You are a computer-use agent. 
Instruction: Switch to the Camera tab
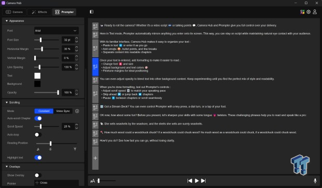pyautogui.click(x=14, y=12)
